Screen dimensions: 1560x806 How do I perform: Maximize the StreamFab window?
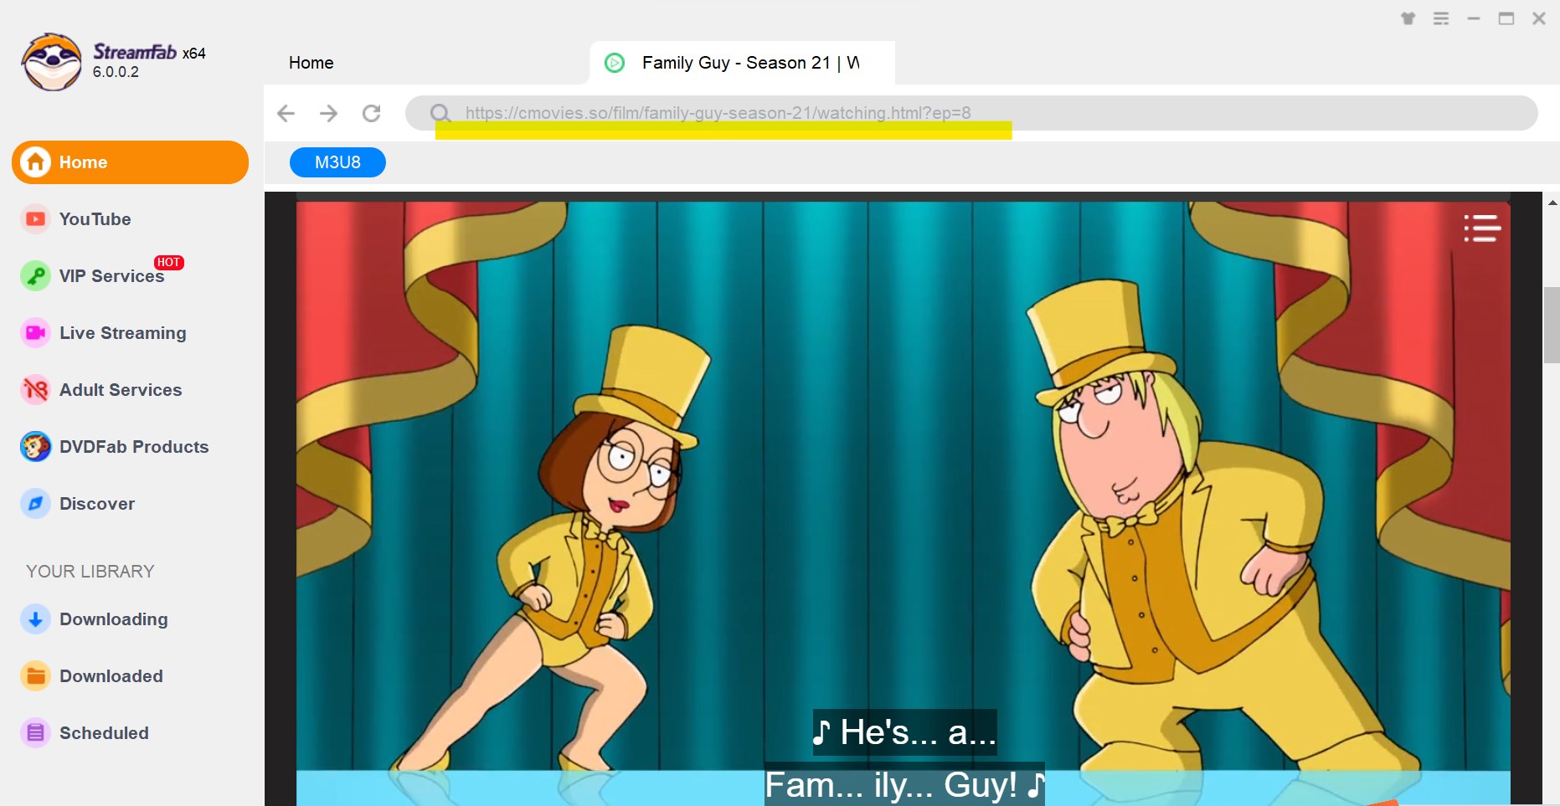click(1506, 18)
